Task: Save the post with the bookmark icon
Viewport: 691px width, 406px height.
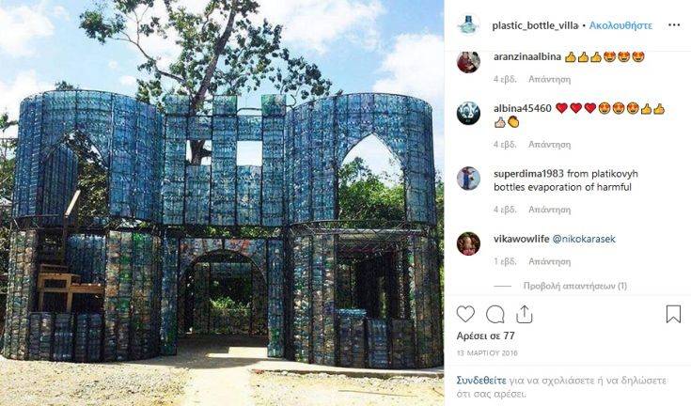Action: tap(673, 314)
